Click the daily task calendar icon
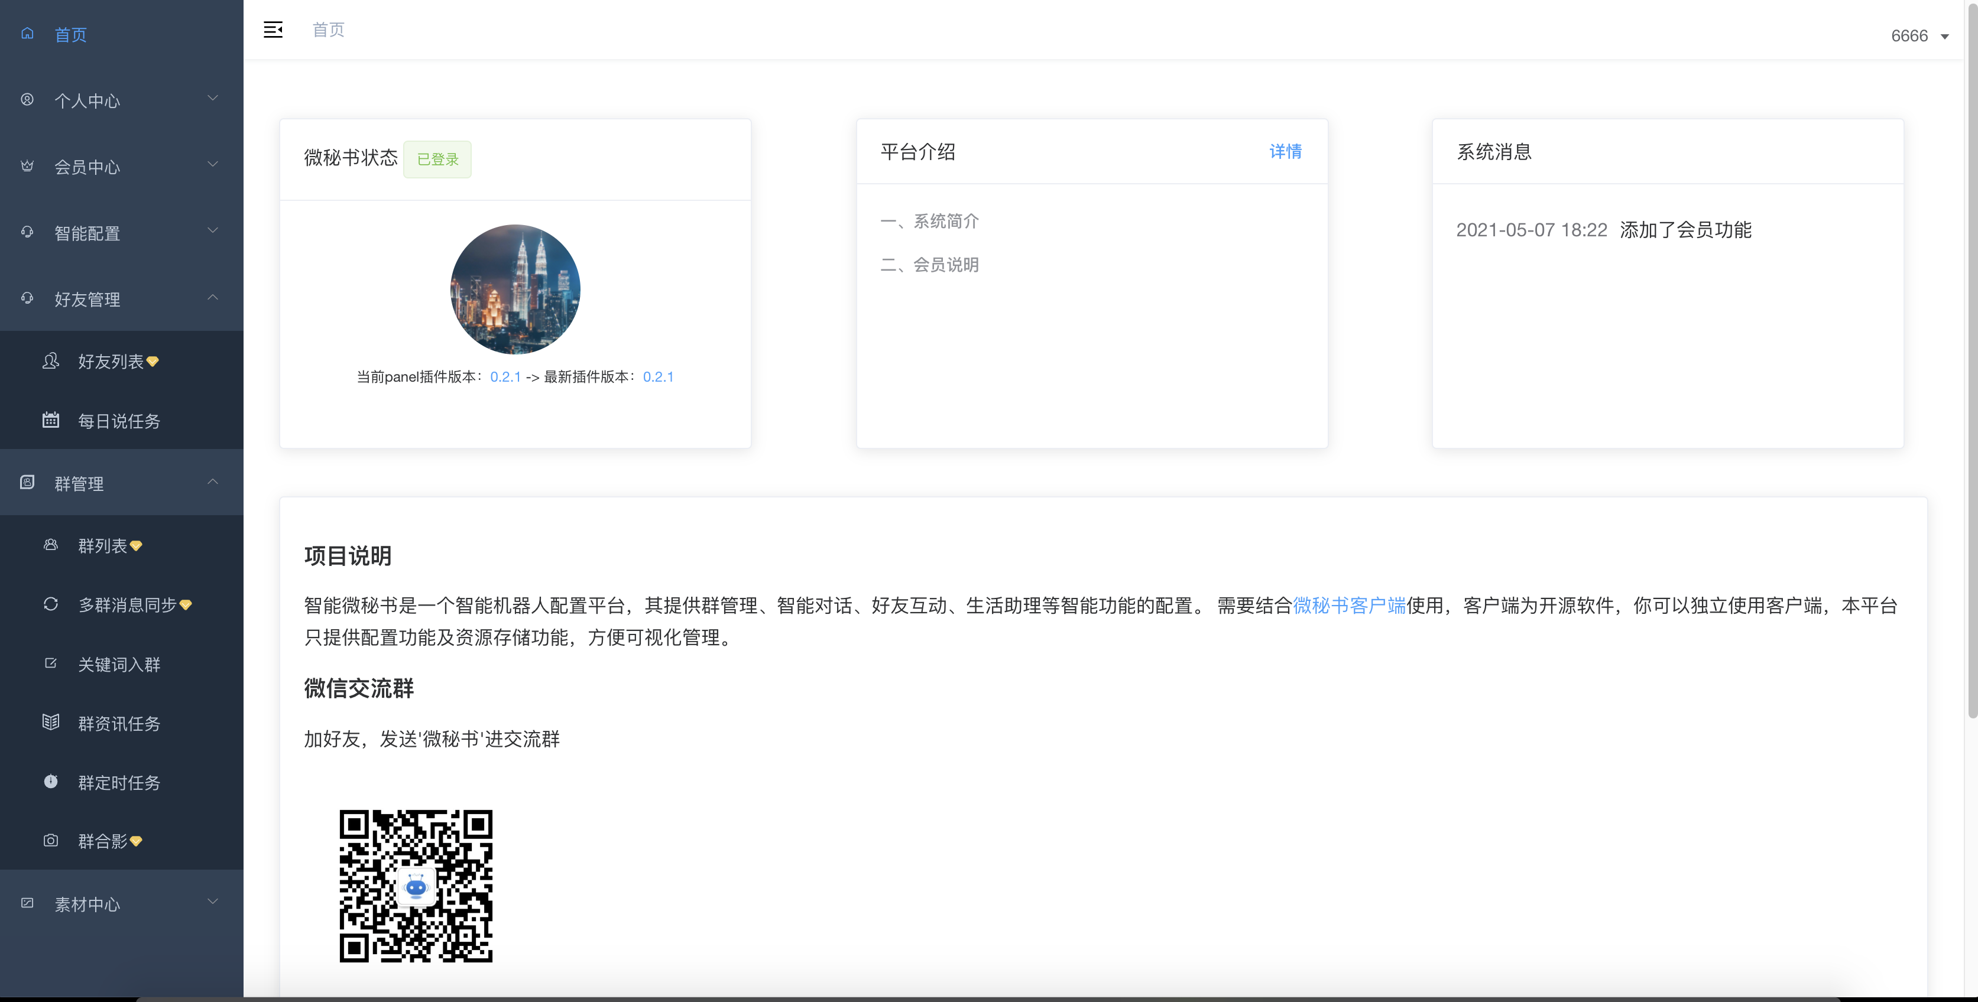 pyautogui.click(x=51, y=419)
